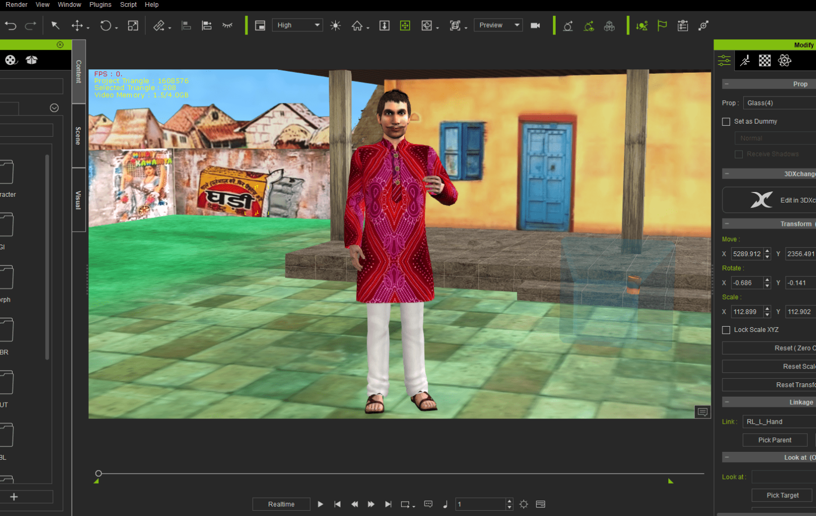This screenshot has height=516, width=816.
Task: Switch to the Scene tab
Action: pos(78,136)
